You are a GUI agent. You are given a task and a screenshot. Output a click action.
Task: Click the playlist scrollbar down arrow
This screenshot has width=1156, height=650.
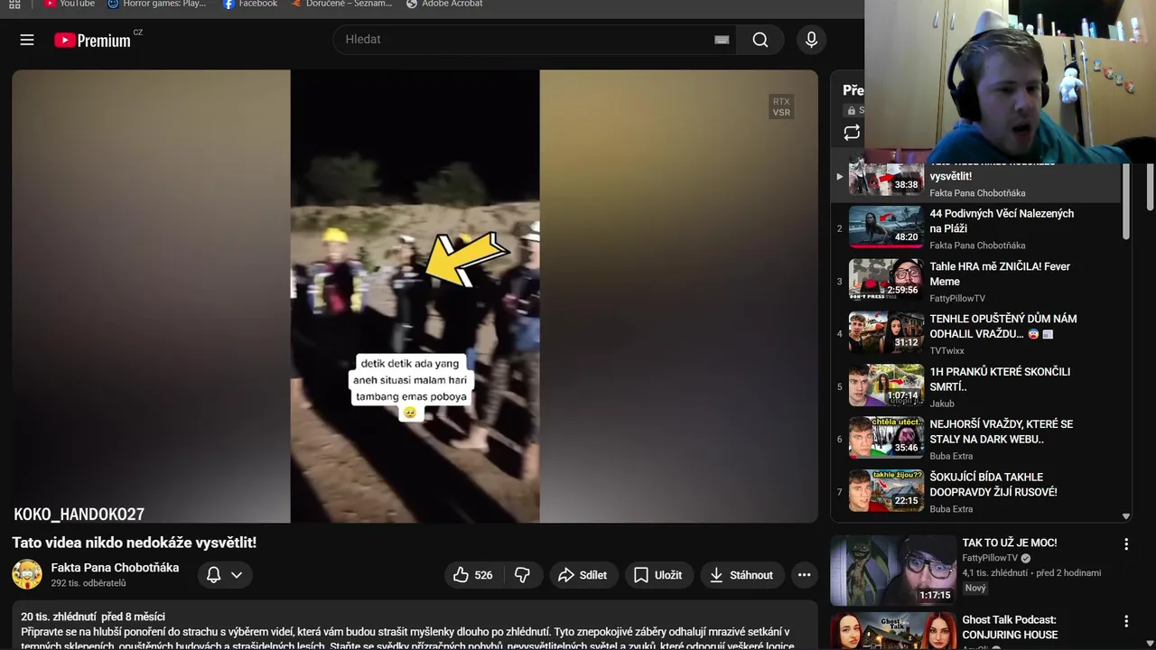(x=1125, y=516)
